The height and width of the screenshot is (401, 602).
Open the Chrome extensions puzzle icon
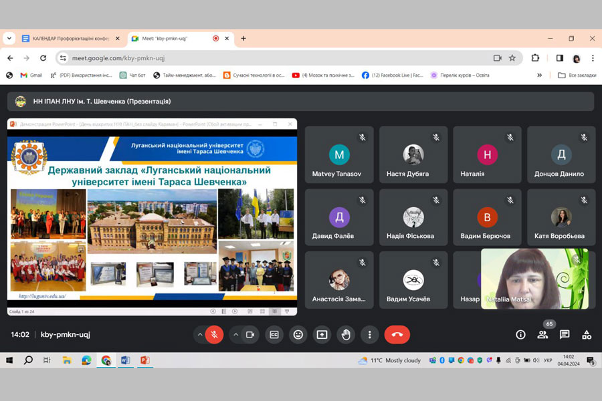(x=535, y=58)
